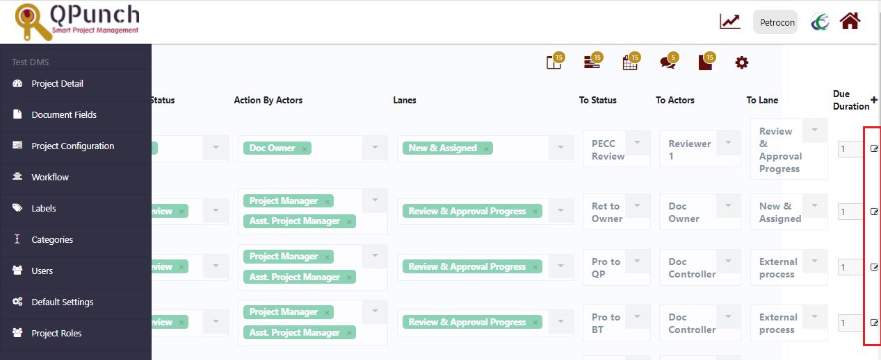Click the Action By Actors column header

click(x=268, y=101)
